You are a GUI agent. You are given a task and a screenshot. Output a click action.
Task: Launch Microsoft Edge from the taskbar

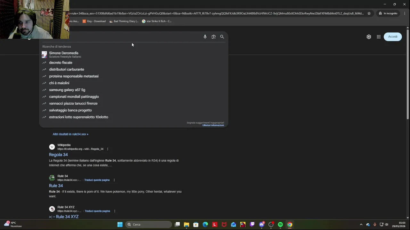205,225
